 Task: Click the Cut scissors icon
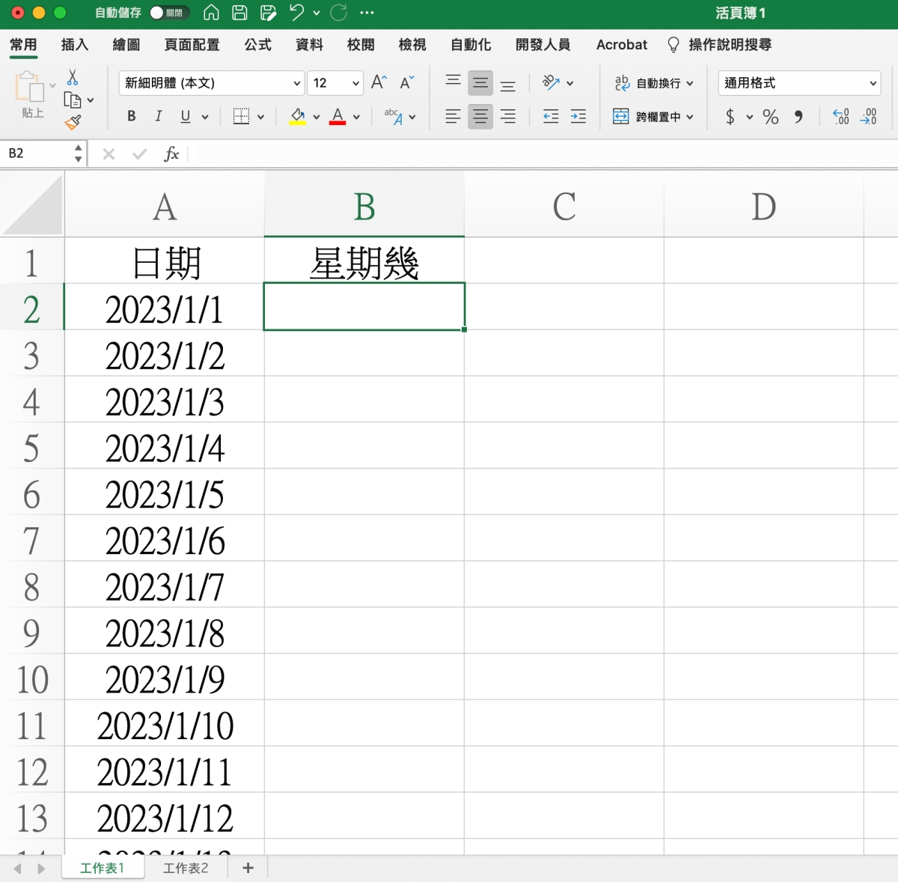73,77
